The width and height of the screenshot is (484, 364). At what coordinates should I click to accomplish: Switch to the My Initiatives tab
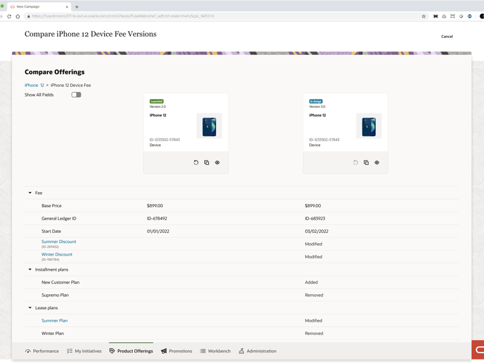[84, 351]
